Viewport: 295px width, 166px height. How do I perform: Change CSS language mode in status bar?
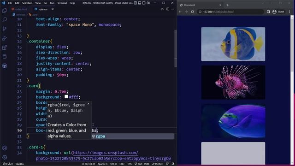[130, 164]
